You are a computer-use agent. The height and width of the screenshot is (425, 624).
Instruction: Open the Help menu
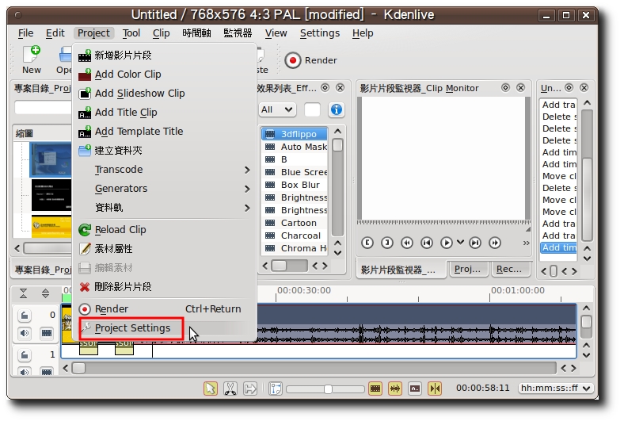pyautogui.click(x=363, y=33)
